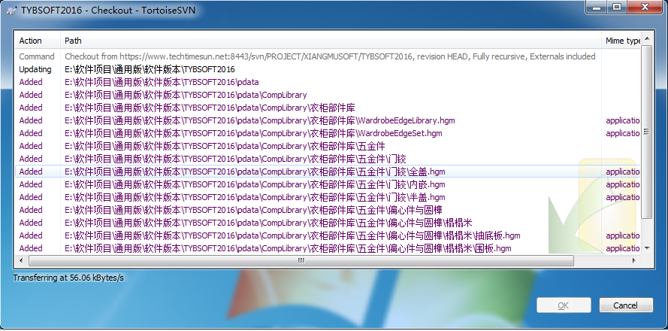Select the WardrobeEdgeLibrary.hgm row
The width and height of the screenshot is (668, 331).
tap(328, 120)
